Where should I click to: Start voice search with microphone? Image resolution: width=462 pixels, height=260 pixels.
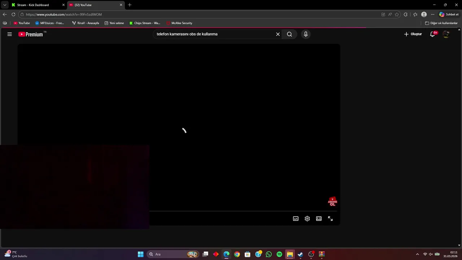click(306, 34)
